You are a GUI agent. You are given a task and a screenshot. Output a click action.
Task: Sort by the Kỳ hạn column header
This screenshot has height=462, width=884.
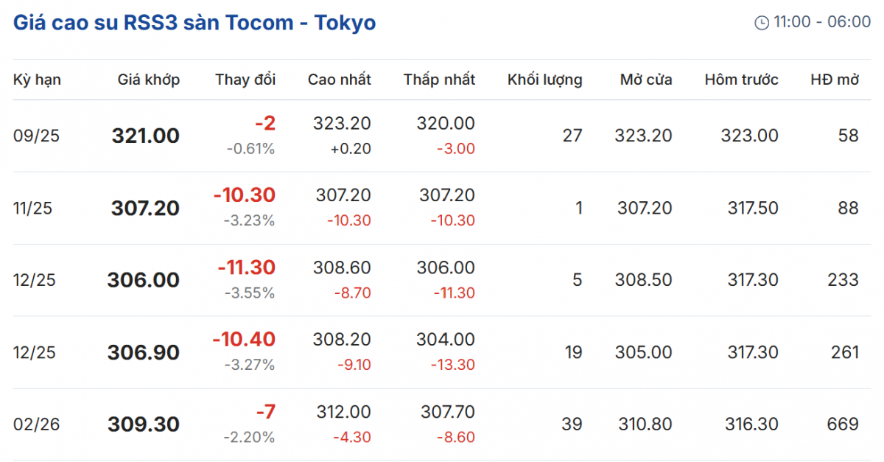[37, 80]
